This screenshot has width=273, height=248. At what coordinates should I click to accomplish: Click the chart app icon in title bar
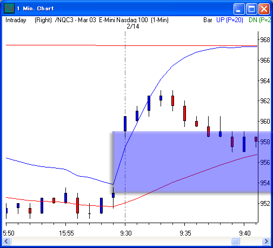coord(9,8)
